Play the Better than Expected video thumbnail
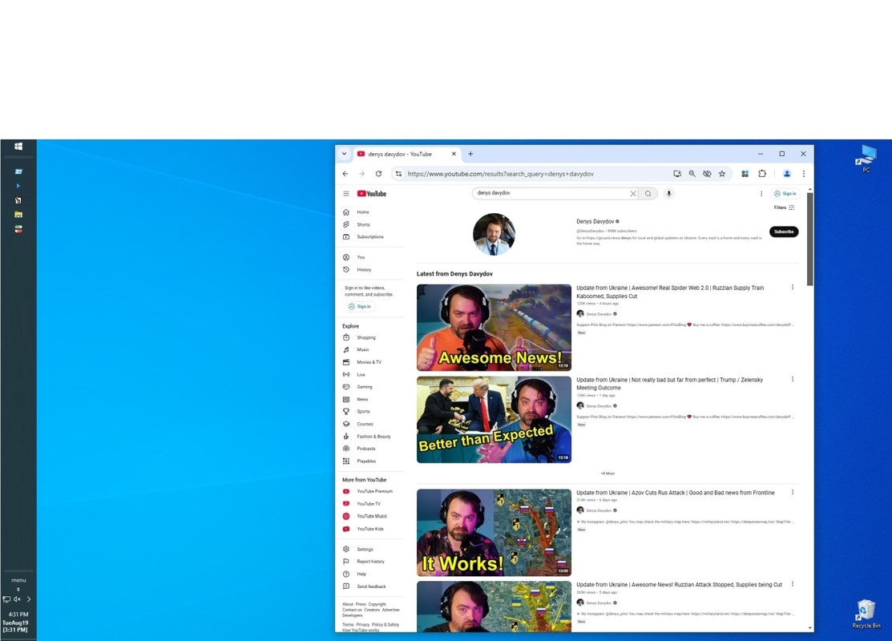 [x=494, y=420]
